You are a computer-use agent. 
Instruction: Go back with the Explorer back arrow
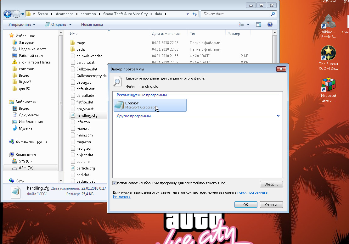[x=8, y=14]
